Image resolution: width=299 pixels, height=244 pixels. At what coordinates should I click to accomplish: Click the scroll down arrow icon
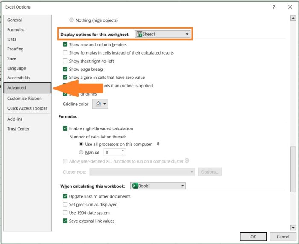(x=293, y=227)
